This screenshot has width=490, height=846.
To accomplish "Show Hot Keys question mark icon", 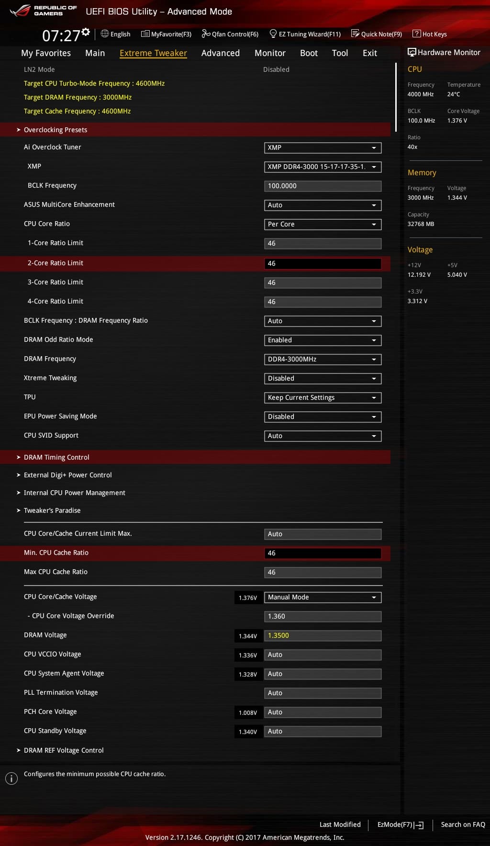I will [x=417, y=34].
